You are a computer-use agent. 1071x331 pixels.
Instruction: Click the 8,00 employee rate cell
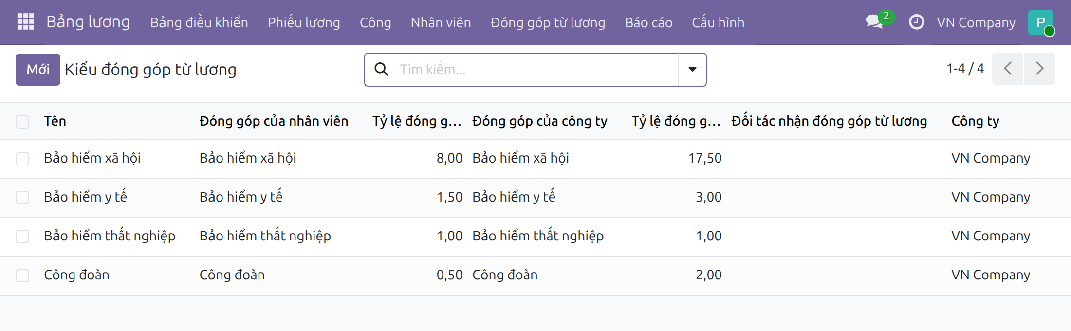point(449,158)
